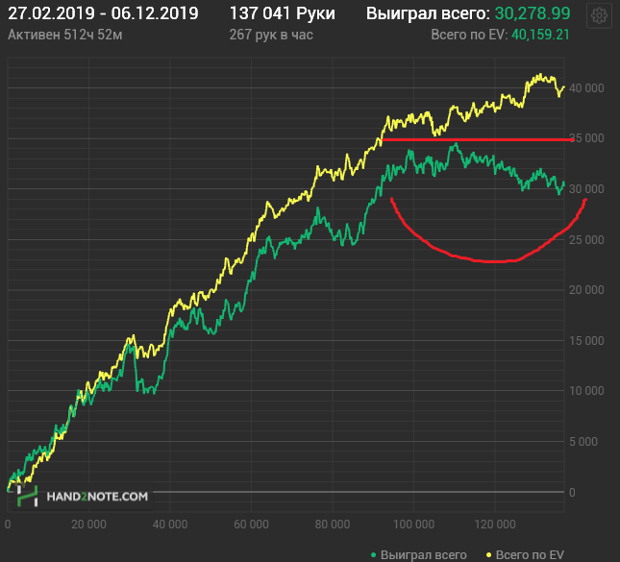Screen dimensions: 620x562
Task: Open the chart settings gear icon
Action: pyautogui.click(x=599, y=15)
